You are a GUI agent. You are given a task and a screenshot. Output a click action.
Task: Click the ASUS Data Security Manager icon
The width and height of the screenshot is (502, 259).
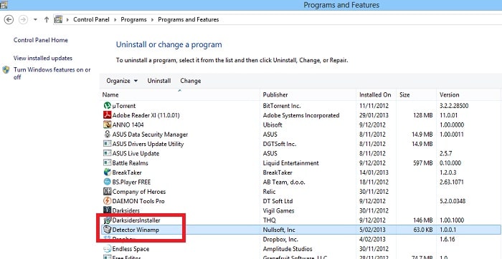click(108, 134)
